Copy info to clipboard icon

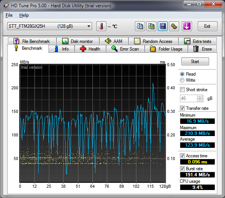pos(140,26)
